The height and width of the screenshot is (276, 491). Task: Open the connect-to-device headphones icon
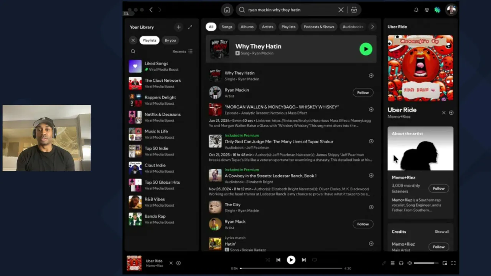click(x=401, y=263)
